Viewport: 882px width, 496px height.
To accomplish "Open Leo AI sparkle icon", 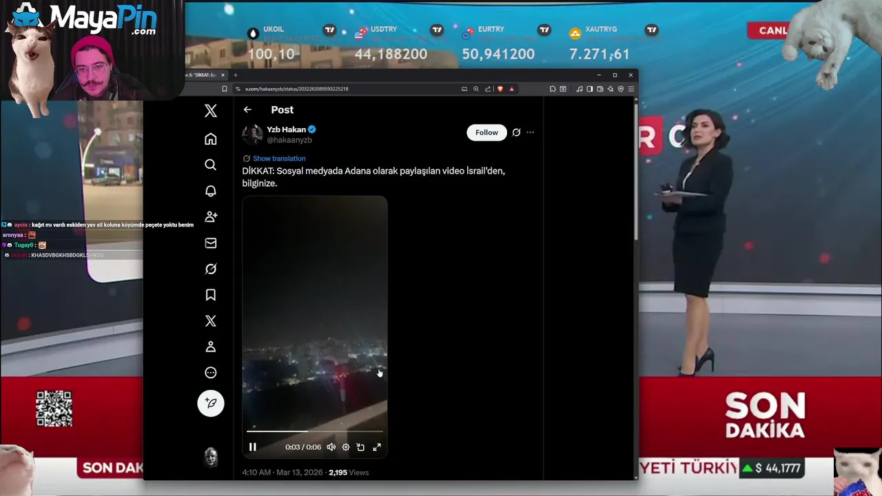I will (610, 89).
